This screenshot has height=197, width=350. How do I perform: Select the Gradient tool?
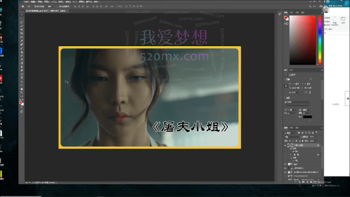22,63
